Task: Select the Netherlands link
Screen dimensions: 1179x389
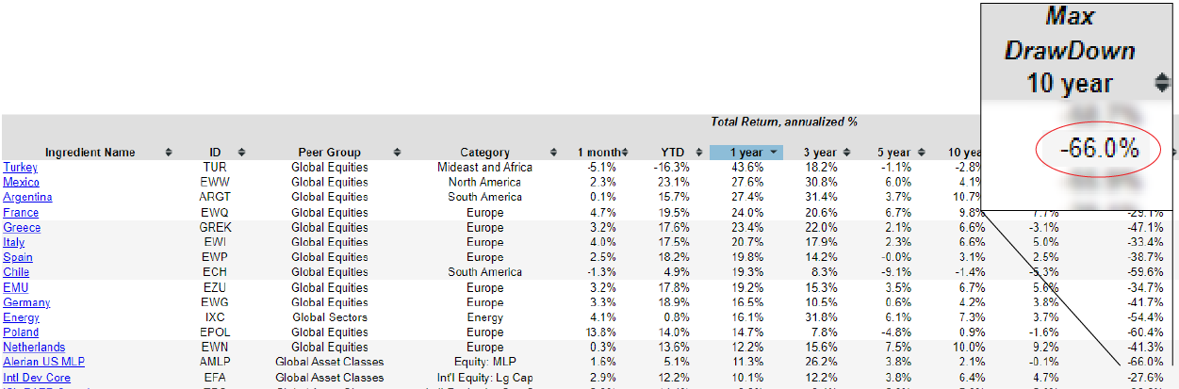Action: pos(34,347)
